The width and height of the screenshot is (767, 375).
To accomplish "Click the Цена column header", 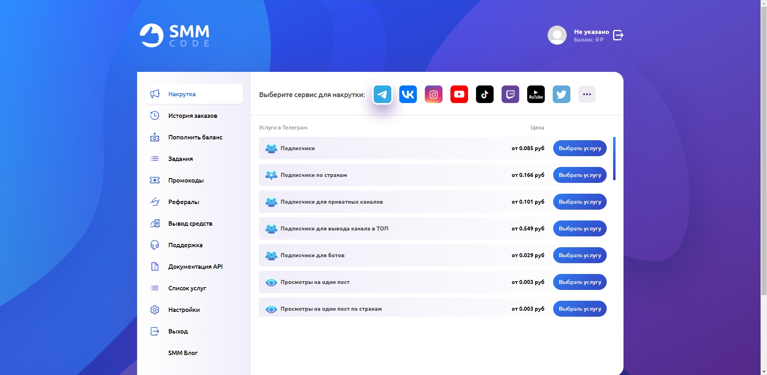I will click(x=538, y=127).
